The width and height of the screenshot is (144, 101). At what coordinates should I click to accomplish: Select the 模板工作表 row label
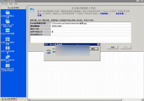[40, 29]
